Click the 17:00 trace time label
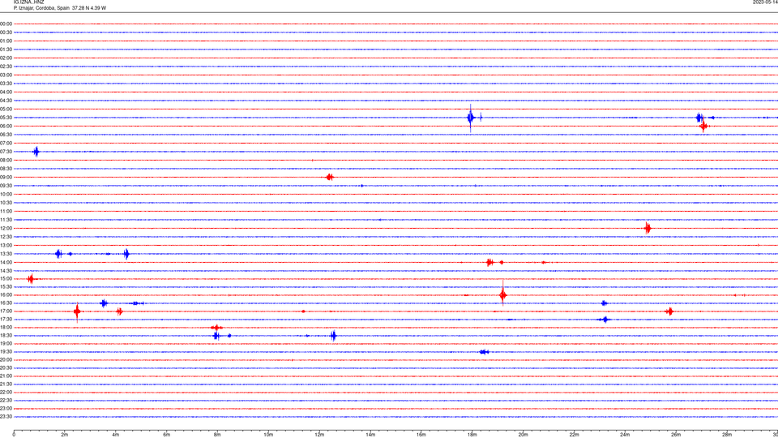Image resolution: width=778 pixels, height=438 pixels. click(x=6, y=311)
